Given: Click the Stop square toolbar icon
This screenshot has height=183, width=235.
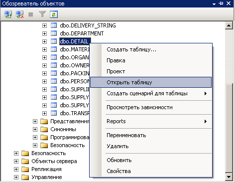Looking at the screenshot, I should tap(31, 14).
